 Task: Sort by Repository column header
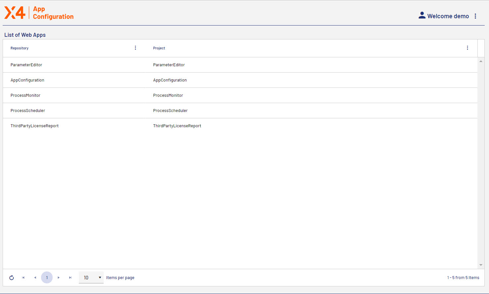20,48
